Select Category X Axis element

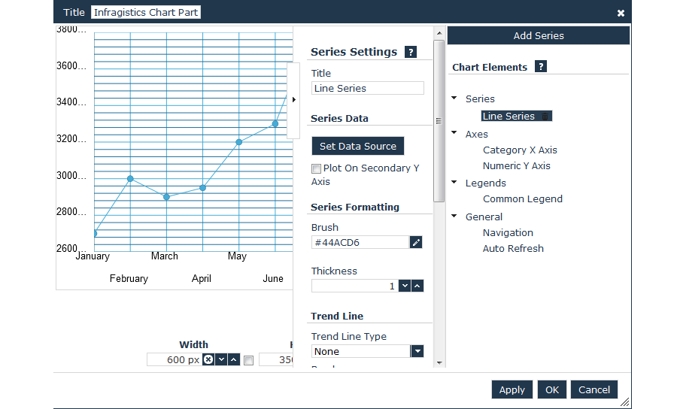(x=520, y=150)
